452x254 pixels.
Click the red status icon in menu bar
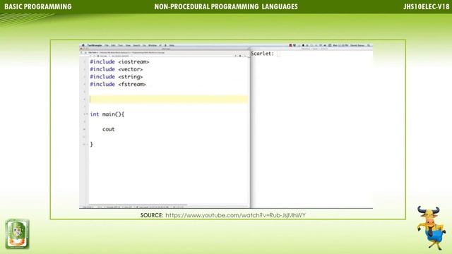pos(290,45)
